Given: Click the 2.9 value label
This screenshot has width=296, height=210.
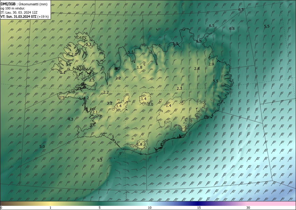Looking at the screenshot, I should (211, 64).
